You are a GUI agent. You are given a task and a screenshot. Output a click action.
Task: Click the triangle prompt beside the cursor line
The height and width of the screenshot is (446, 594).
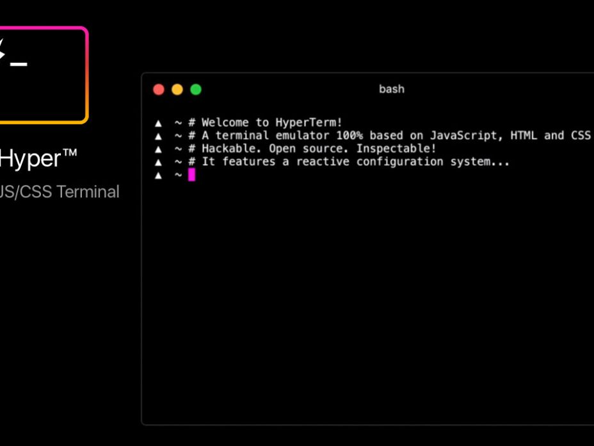[x=158, y=176]
